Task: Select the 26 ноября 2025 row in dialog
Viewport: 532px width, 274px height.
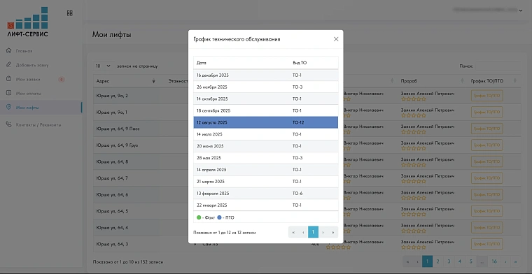Action: [266, 87]
